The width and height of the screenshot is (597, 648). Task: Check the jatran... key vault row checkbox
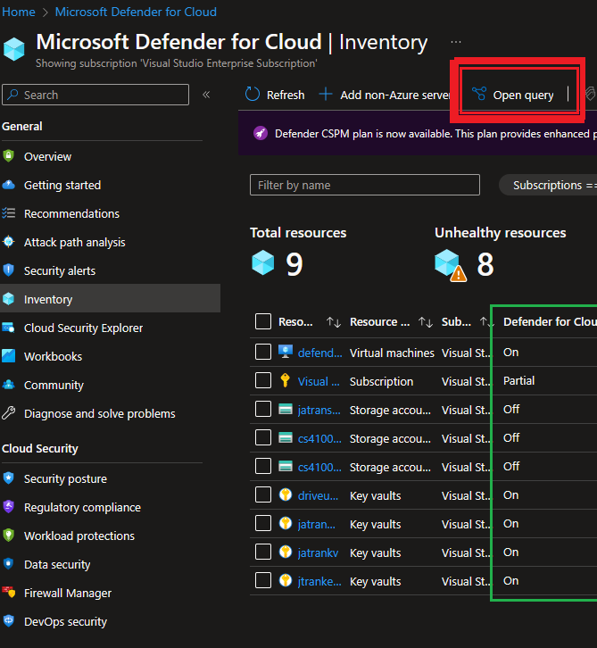[263, 523]
